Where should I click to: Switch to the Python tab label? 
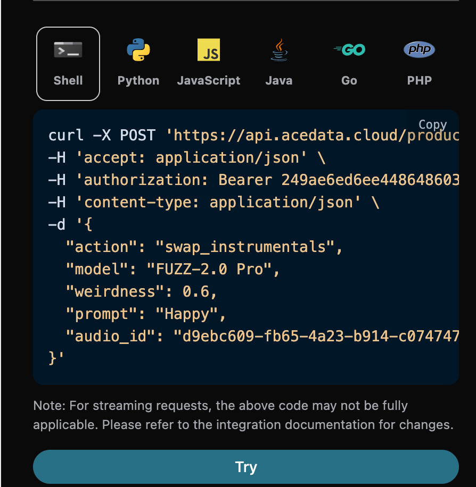click(138, 81)
